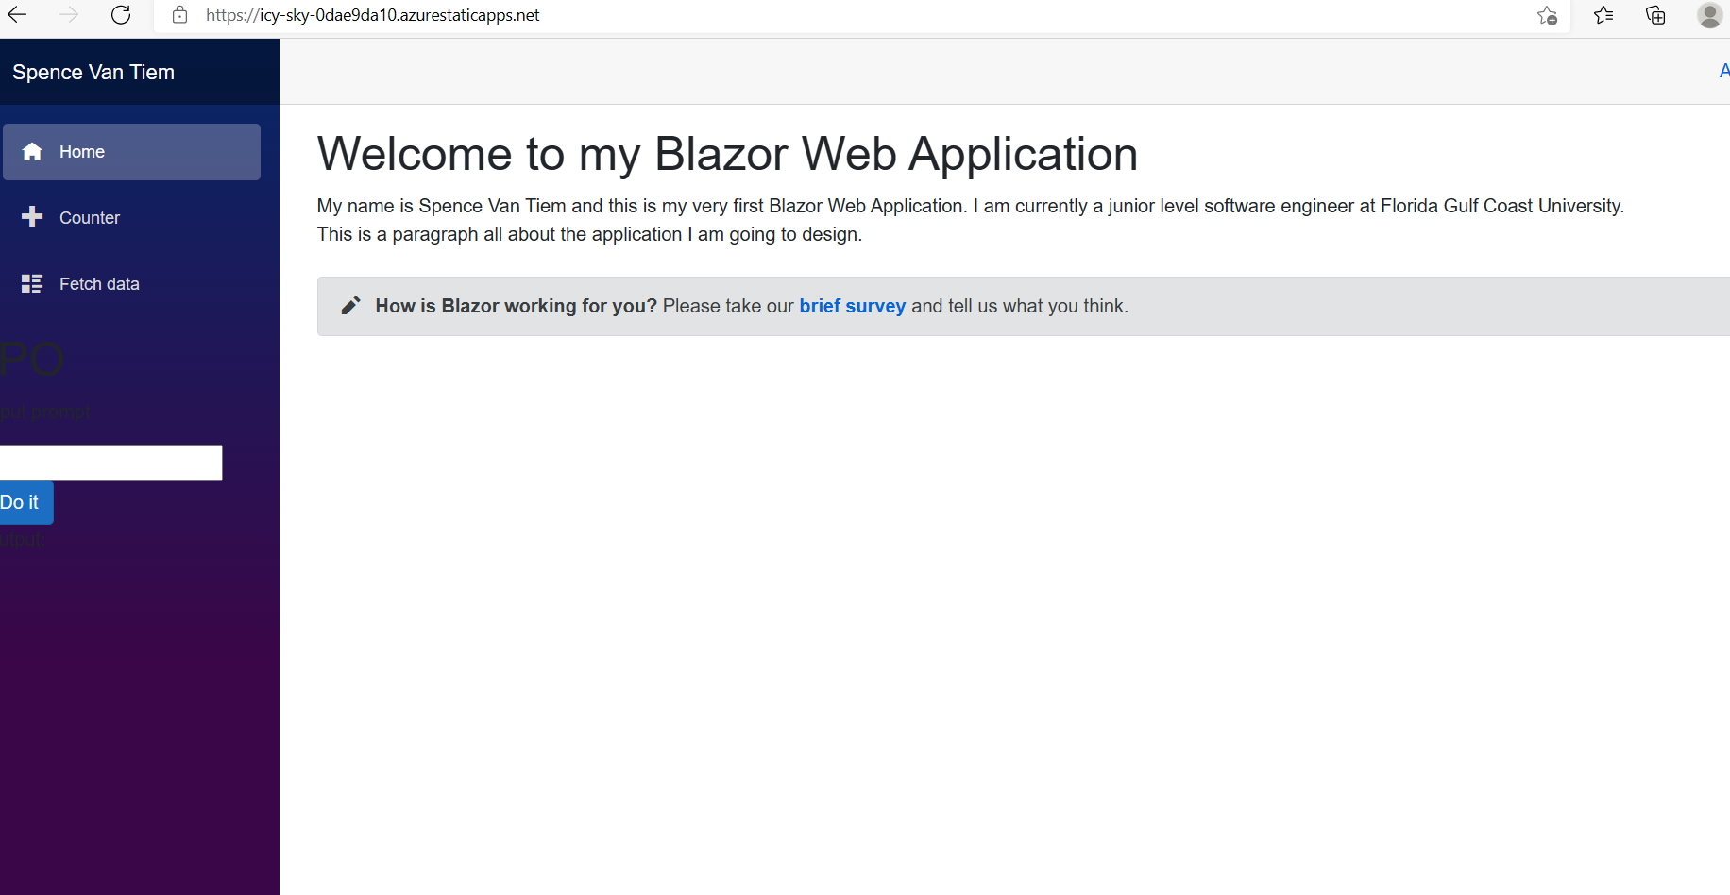
Task: Click the add-to-favorites star icon
Action: coord(1547,15)
